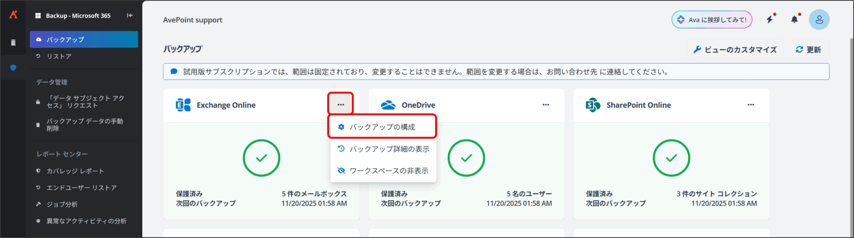The height and width of the screenshot is (238, 854).
Task: Expand the OneDrive more options menu
Action: pos(546,105)
